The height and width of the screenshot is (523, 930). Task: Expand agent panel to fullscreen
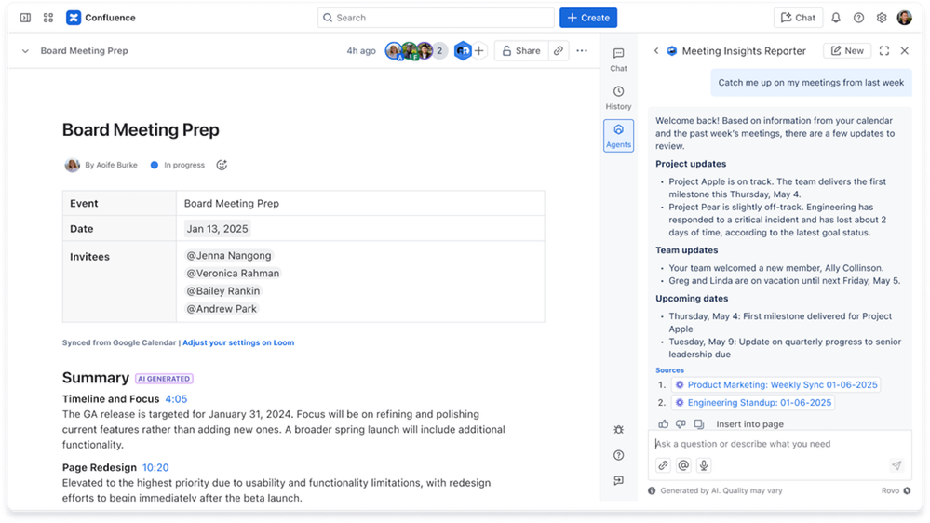(884, 51)
